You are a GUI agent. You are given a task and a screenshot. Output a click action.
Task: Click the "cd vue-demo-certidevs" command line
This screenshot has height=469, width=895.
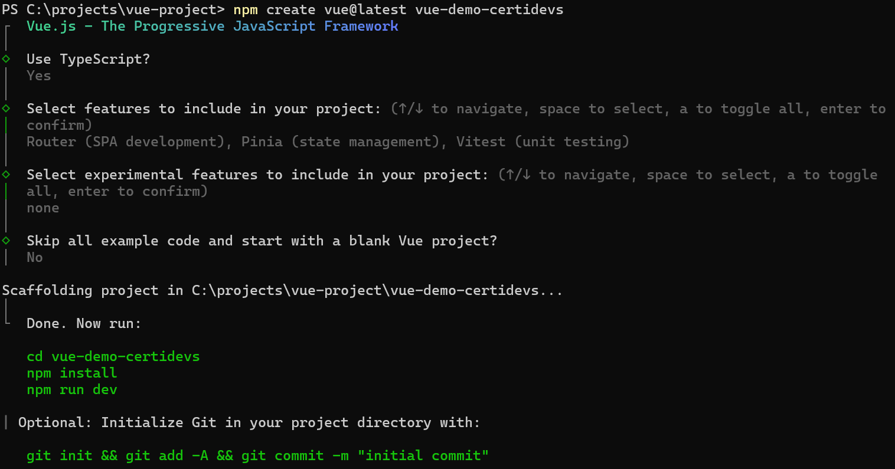click(113, 357)
